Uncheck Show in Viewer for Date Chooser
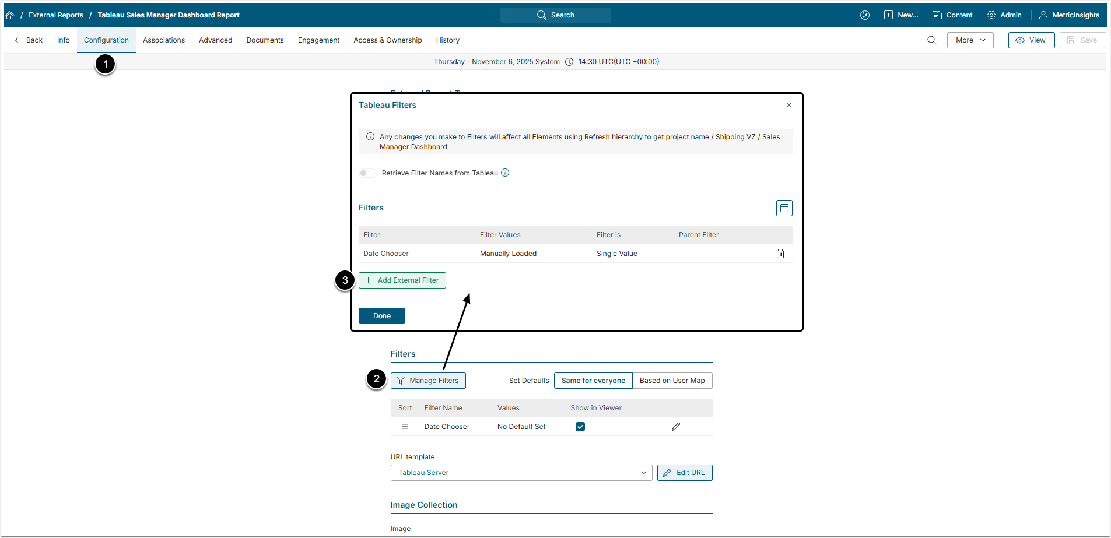This screenshot has width=1111, height=538. [580, 427]
